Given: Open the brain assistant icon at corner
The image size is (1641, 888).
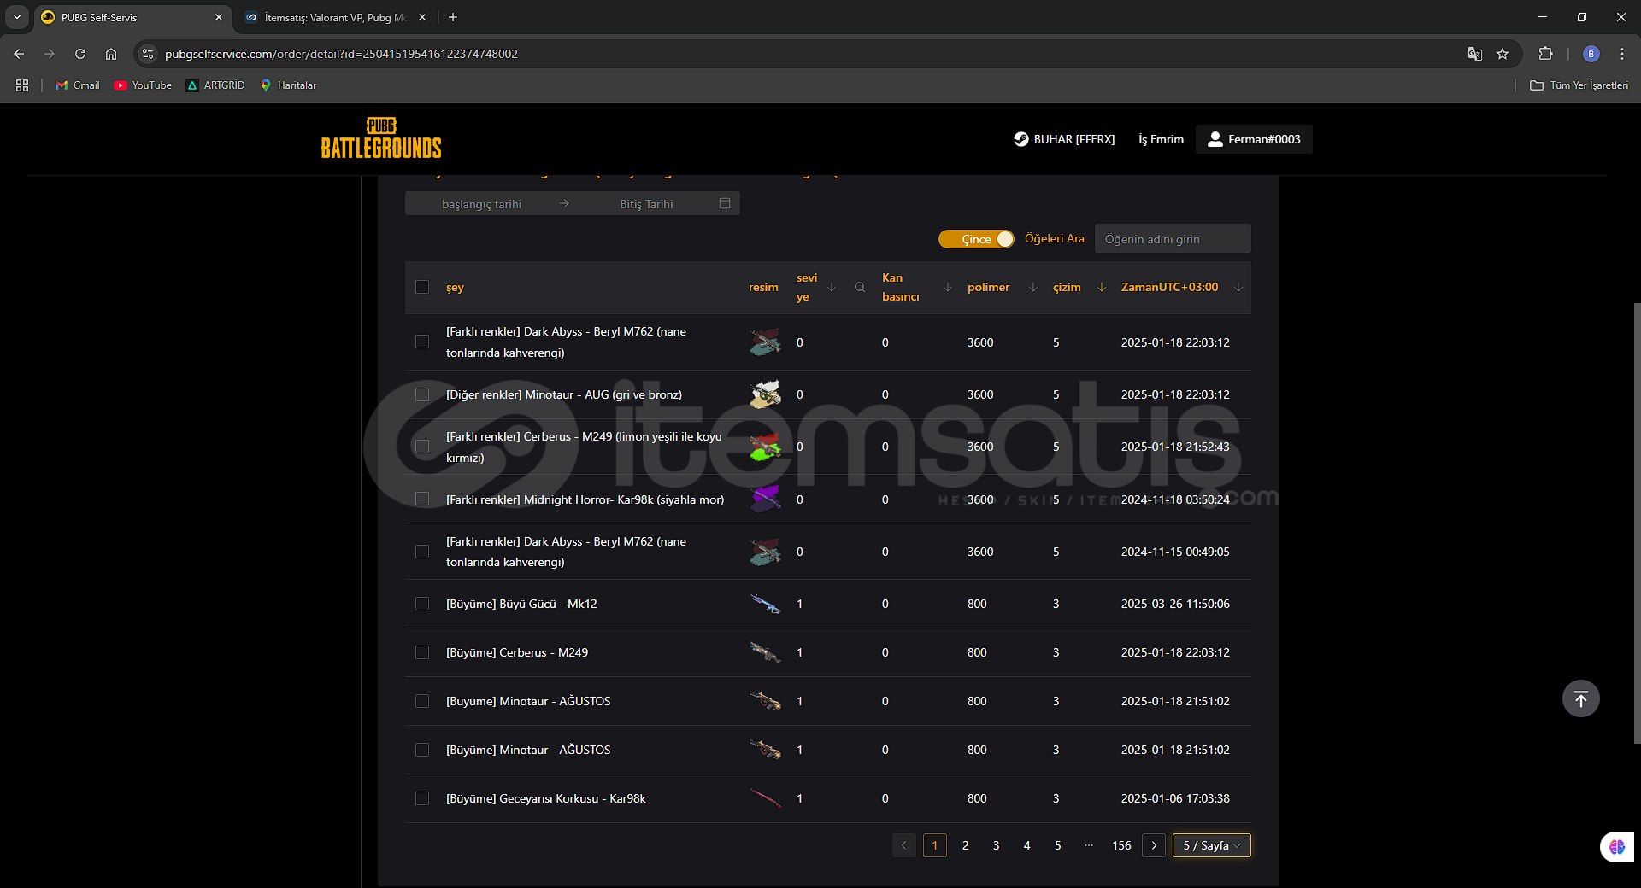Looking at the screenshot, I should 1617,847.
